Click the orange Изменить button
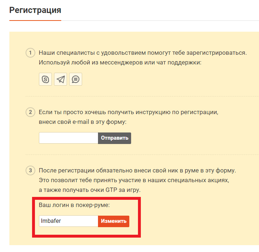 click(113, 221)
